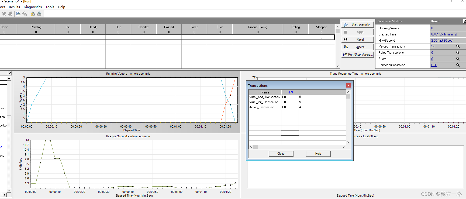This screenshot has width=466, height=199.
Task: Click Elapsed Time value 00:01:25
Action: click(444, 34)
